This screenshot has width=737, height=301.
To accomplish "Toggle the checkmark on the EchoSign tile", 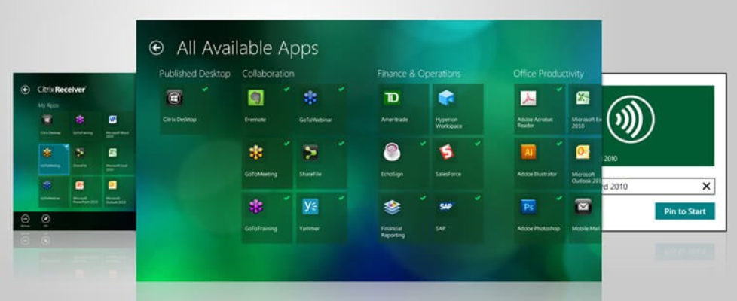I will coord(423,143).
